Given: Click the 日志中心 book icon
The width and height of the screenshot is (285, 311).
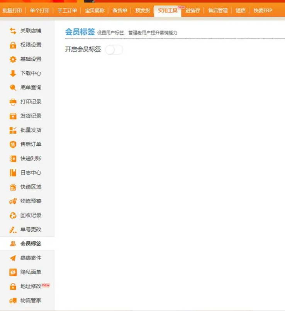Looking at the screenshot, I should point(13,173).
